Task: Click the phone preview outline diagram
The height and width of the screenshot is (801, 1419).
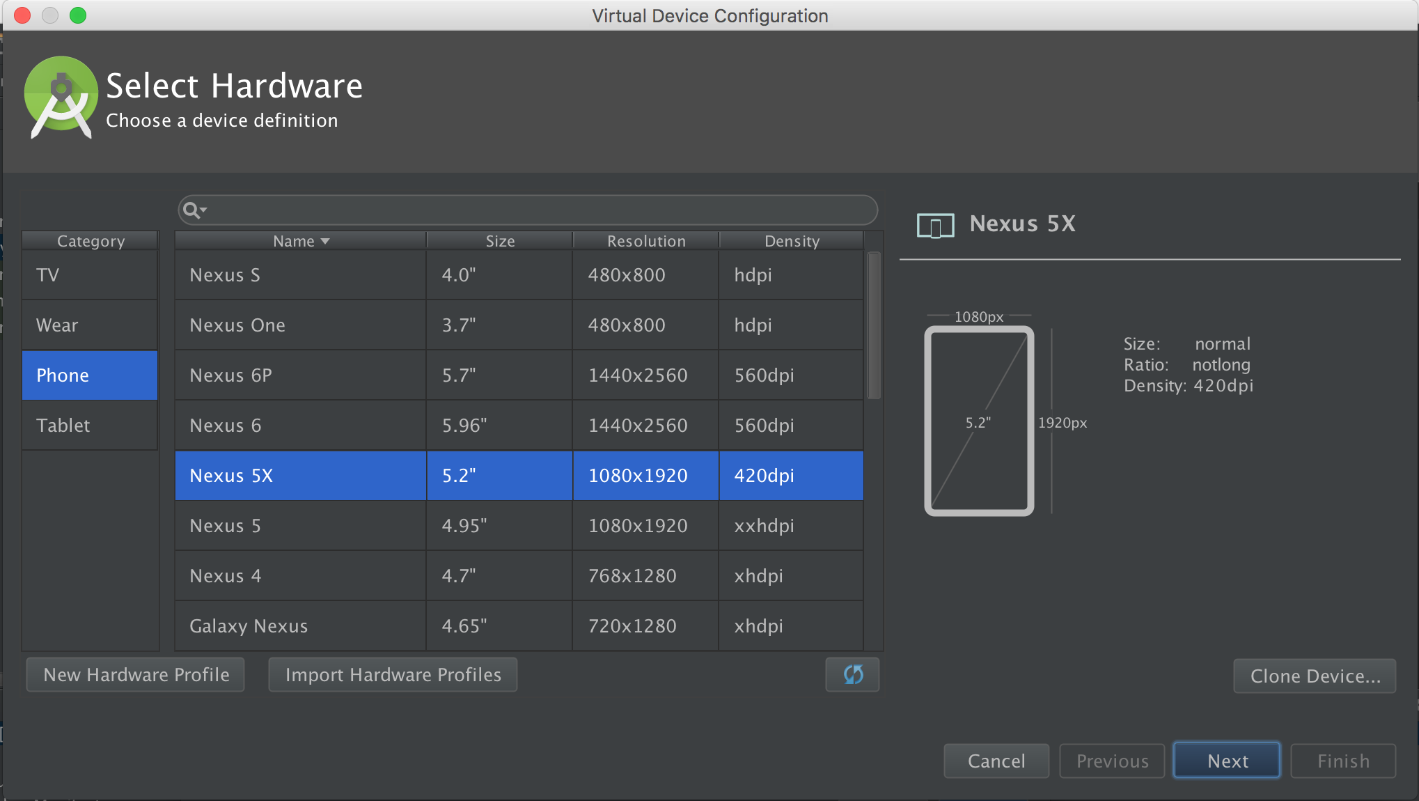Action: pos(978,421)
